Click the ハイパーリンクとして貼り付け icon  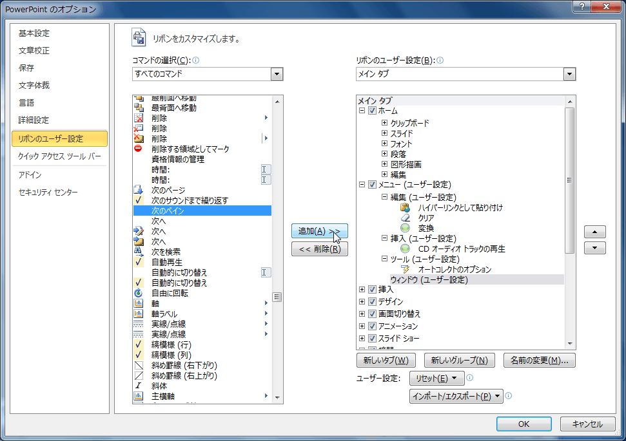pyautogui.click(x=405, y=207)
